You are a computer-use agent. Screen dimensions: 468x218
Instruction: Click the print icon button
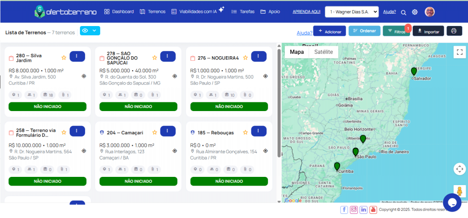click(454, 31)
